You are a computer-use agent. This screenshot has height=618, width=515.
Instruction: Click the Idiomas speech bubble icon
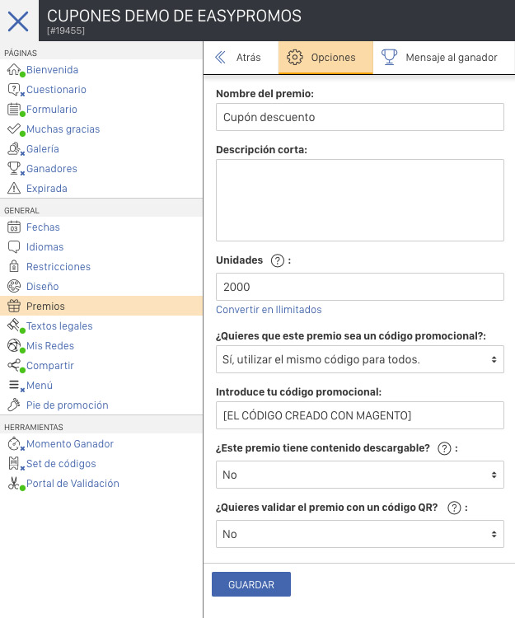coord(14,246)
